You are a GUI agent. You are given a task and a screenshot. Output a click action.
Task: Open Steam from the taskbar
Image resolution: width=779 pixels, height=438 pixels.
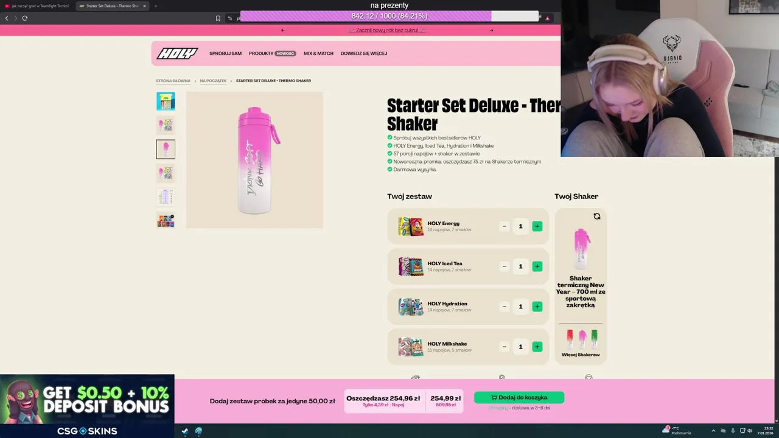click(x=185, y=431)
